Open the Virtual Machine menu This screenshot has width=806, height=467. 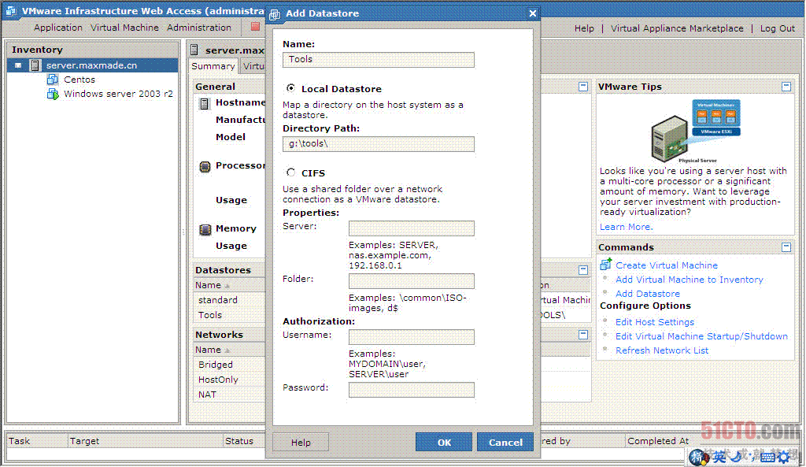click(125, 28)
